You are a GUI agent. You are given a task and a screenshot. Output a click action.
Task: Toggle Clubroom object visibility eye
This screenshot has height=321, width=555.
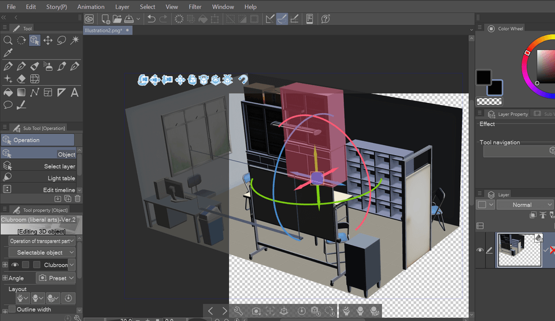[x=15, y=265]
